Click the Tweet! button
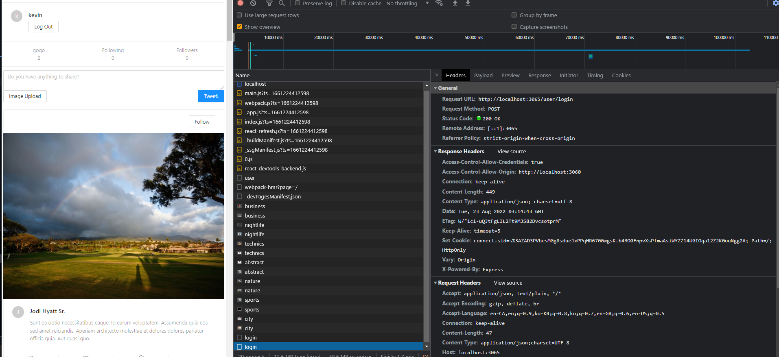 coord(211,96)
